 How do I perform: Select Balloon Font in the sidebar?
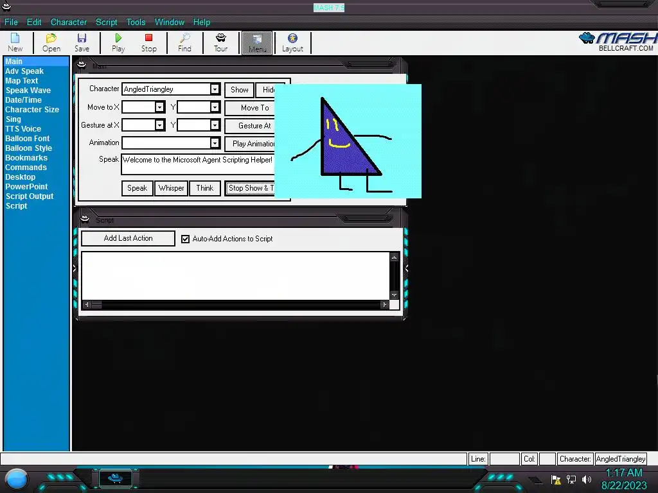[27, 139]
